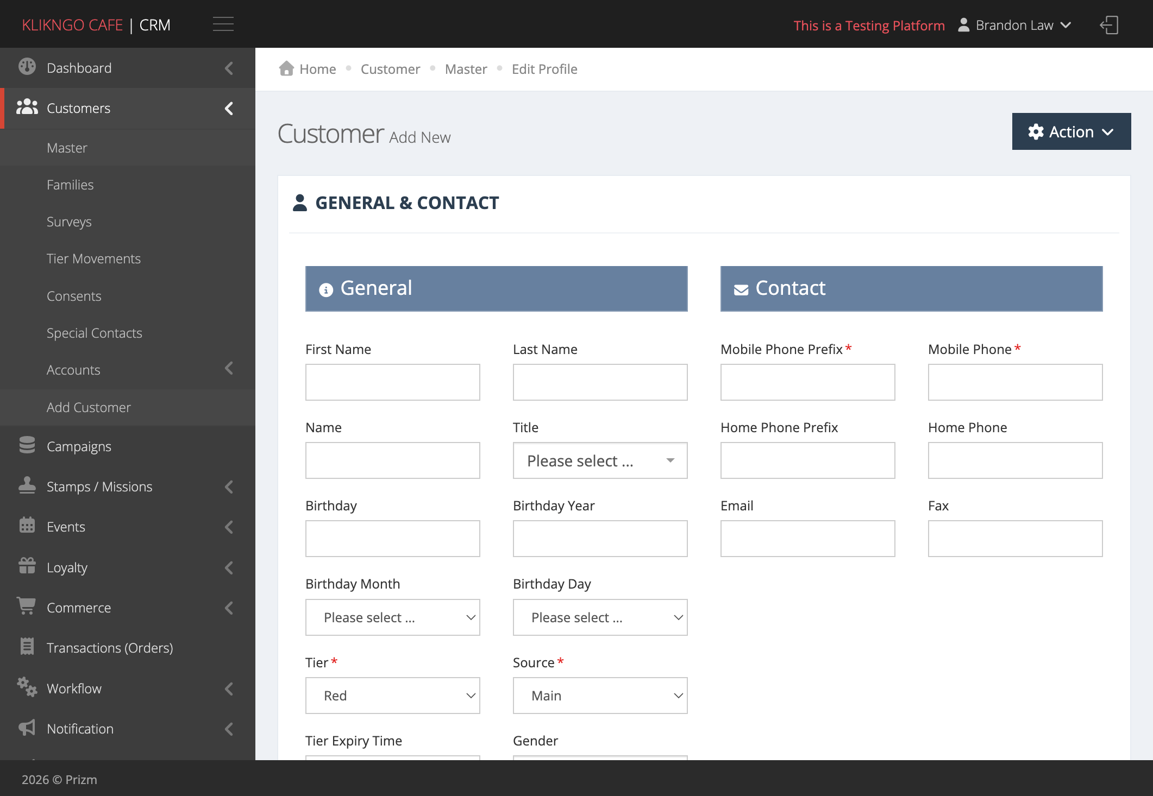This screenshot has height=796, width=1153.
Task: Go to Customer breadcrumb link
Action: pos(390,69)
